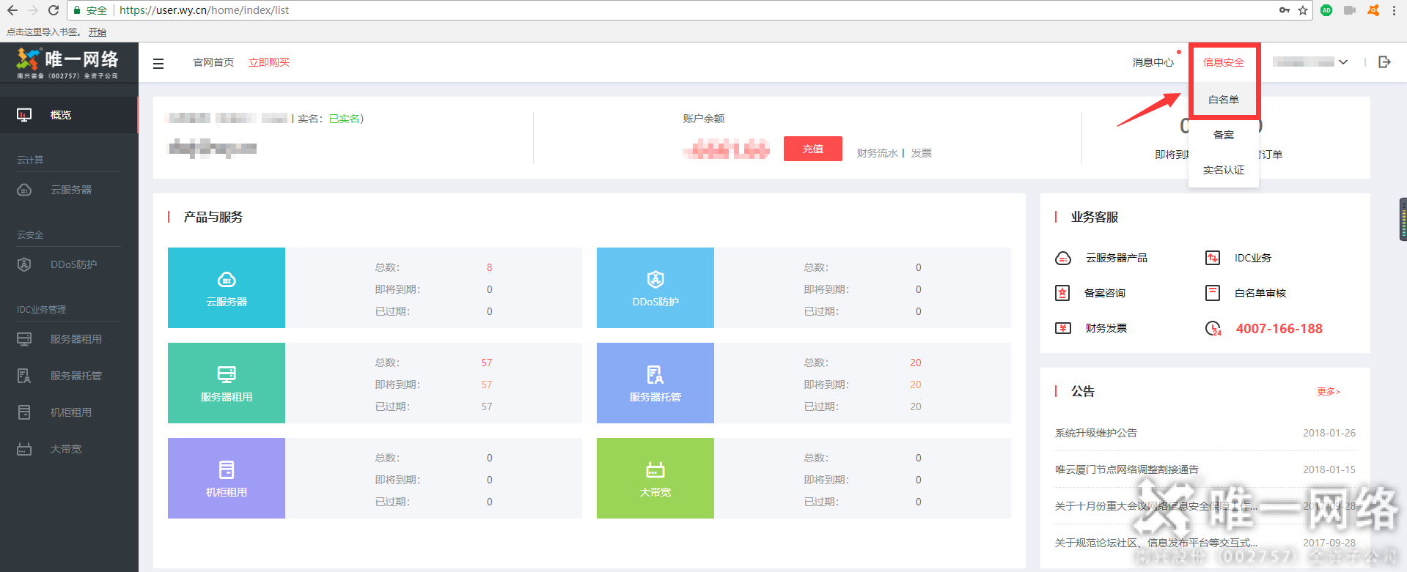Open 消息中心 message center
The width and height of the screenshot is (1407, 572).
coord(1153,63)
